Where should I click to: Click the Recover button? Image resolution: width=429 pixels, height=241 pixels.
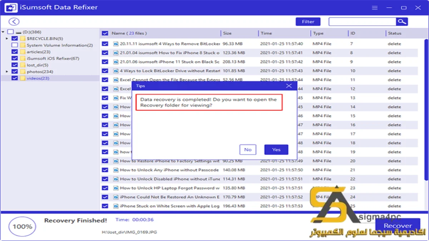pyautogui.click(x=398, y=226)
